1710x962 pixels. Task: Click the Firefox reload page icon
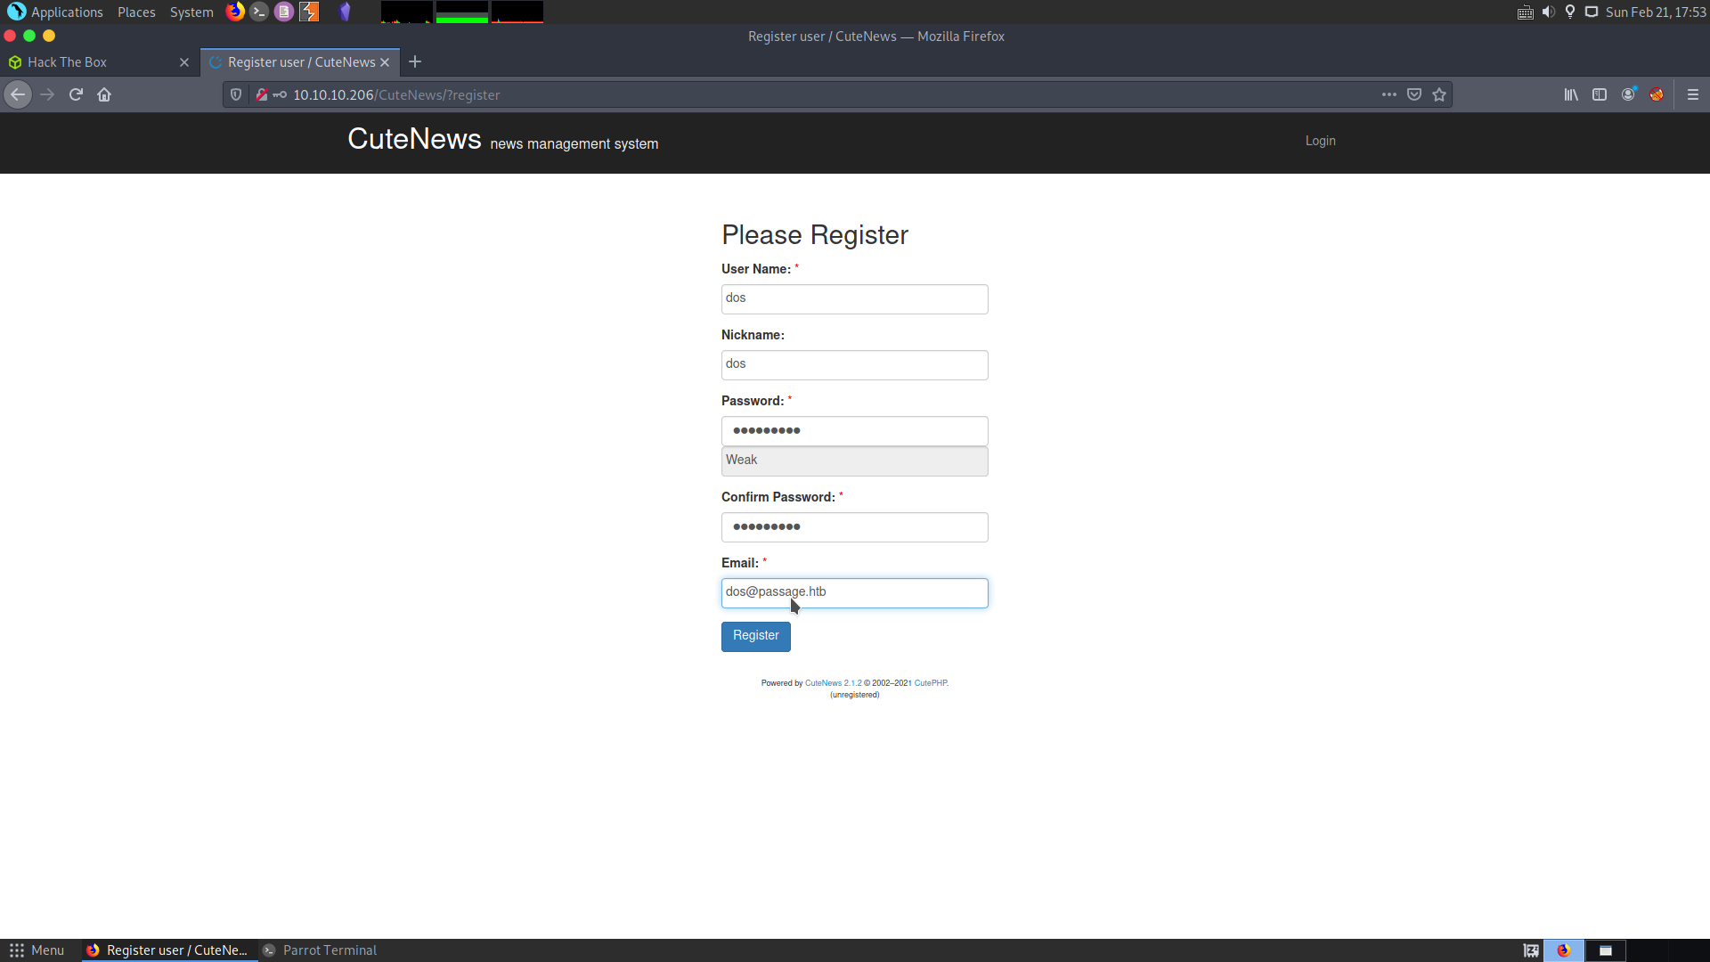[76, 94]
